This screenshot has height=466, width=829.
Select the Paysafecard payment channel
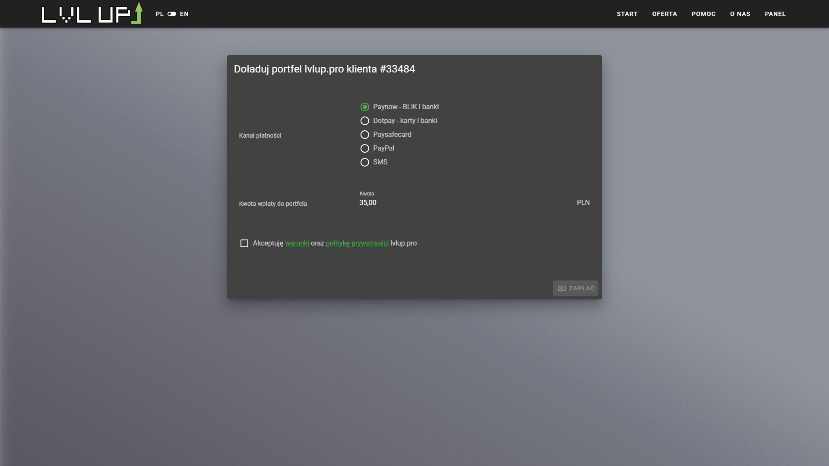coord(365,135)
